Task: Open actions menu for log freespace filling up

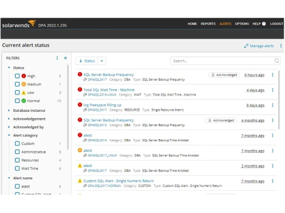Action: coord(272,105)
